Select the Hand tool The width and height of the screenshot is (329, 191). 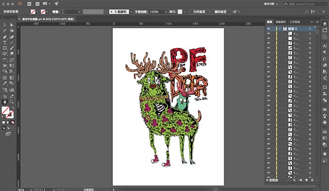tap(5, 102)
